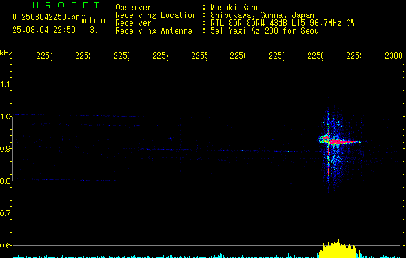Click the kHz axis unit label
The height and width of the screenshot is (258, 406).
[x=6, y=53]
